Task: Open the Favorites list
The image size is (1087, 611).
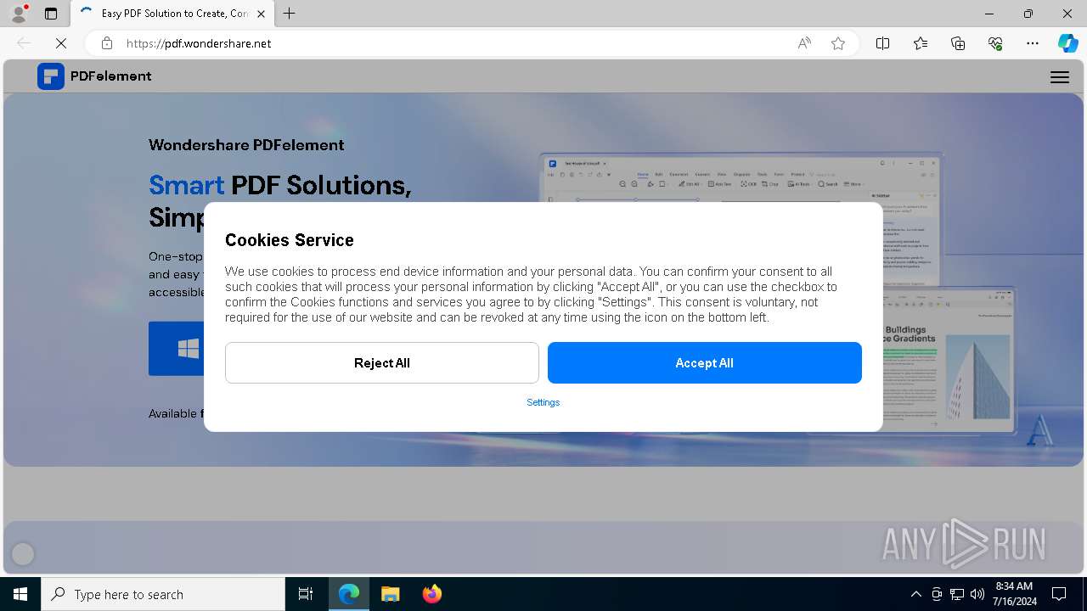Action: pos(921,43)
